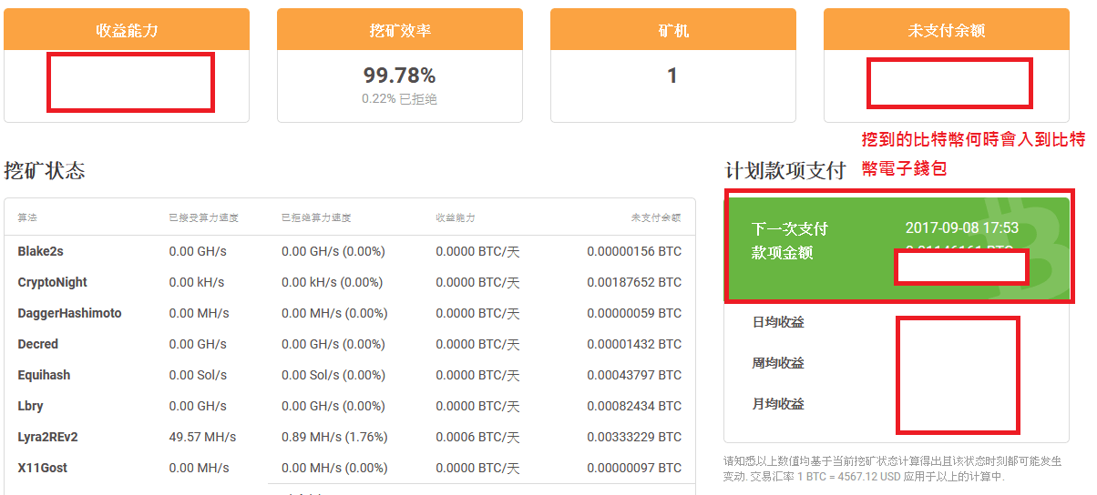1097x495 pixels.
Task: Click the 49.57 MH/s accepted speed
Action: pos(202,437)
